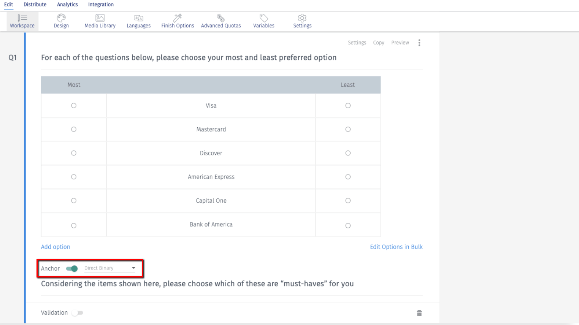This screenshot has width=579, height=325.
Task: Open the question options three-dot menu
Action: pos(419,43)
